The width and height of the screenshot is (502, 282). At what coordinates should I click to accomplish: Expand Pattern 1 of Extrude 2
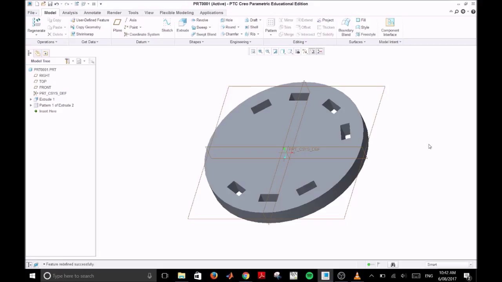(x=31, y=105)
